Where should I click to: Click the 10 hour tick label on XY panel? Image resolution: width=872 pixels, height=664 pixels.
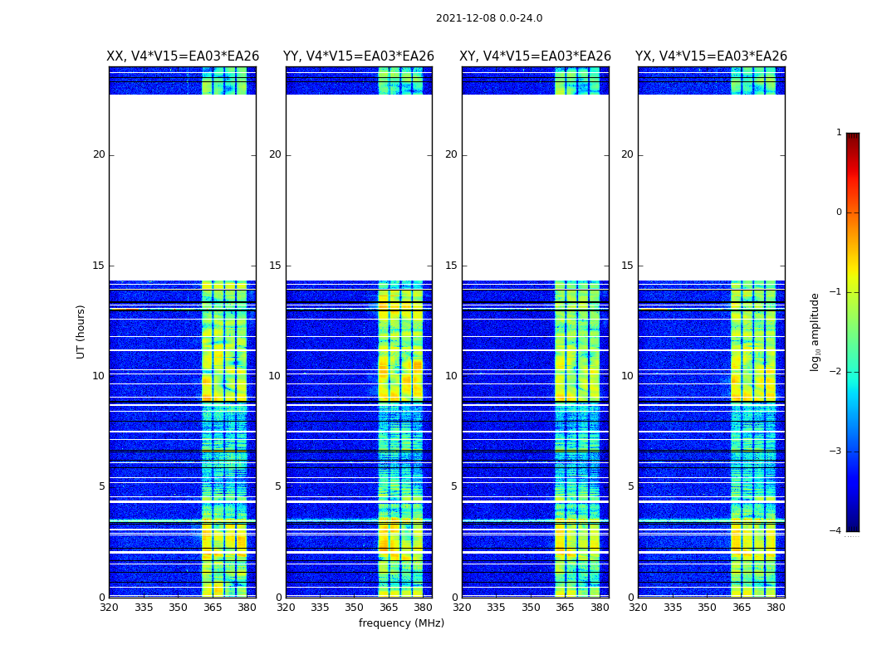[x=450, y=376]
